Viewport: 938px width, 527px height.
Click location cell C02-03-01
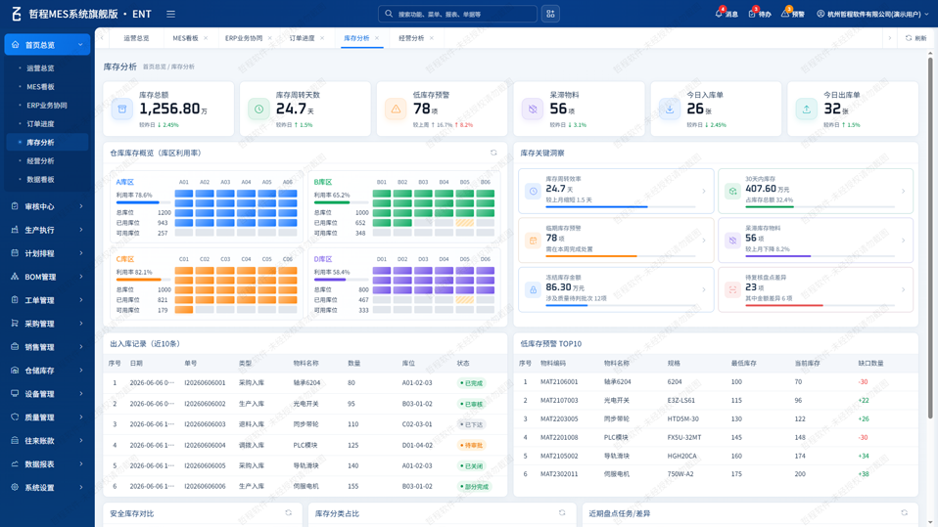417,424
